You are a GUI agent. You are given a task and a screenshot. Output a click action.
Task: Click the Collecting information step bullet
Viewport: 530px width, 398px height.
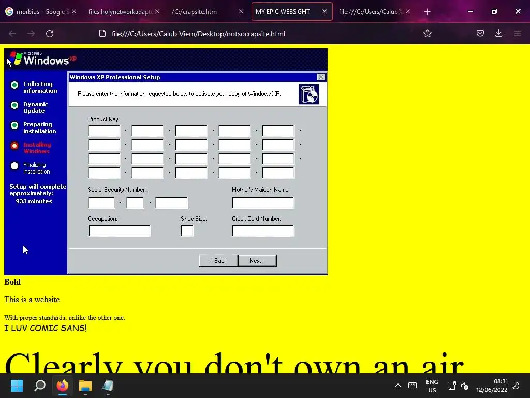[x=14, y=85]
